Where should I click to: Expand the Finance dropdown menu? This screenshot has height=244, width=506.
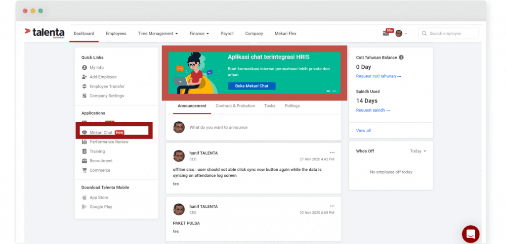[199, 34]
